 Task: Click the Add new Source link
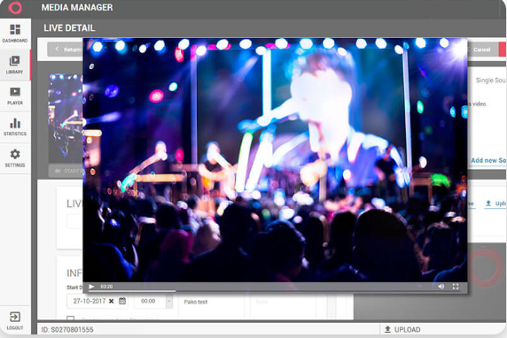(488, 160)
